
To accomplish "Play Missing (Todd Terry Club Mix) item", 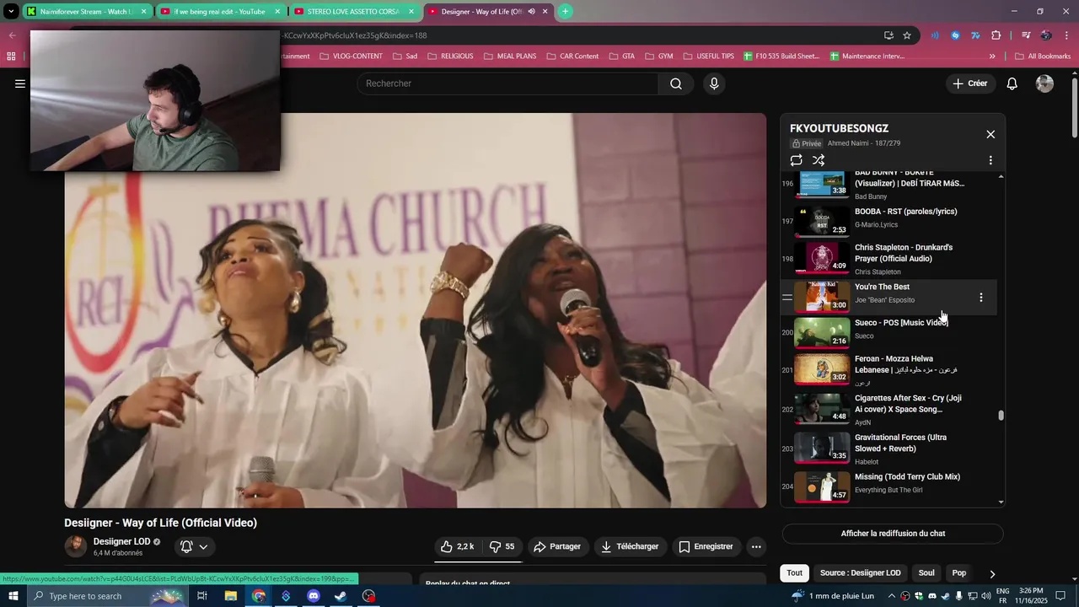I will tap(889, 486).
